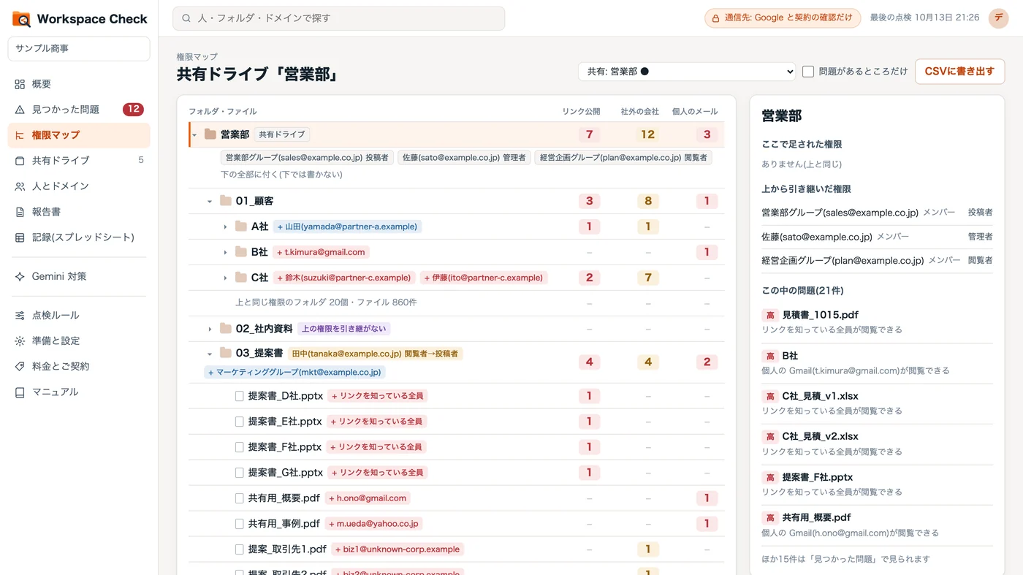Click the warning icon beside 見つかった問題
Screen dimensions: 1023x575
(x=20, y=110)
